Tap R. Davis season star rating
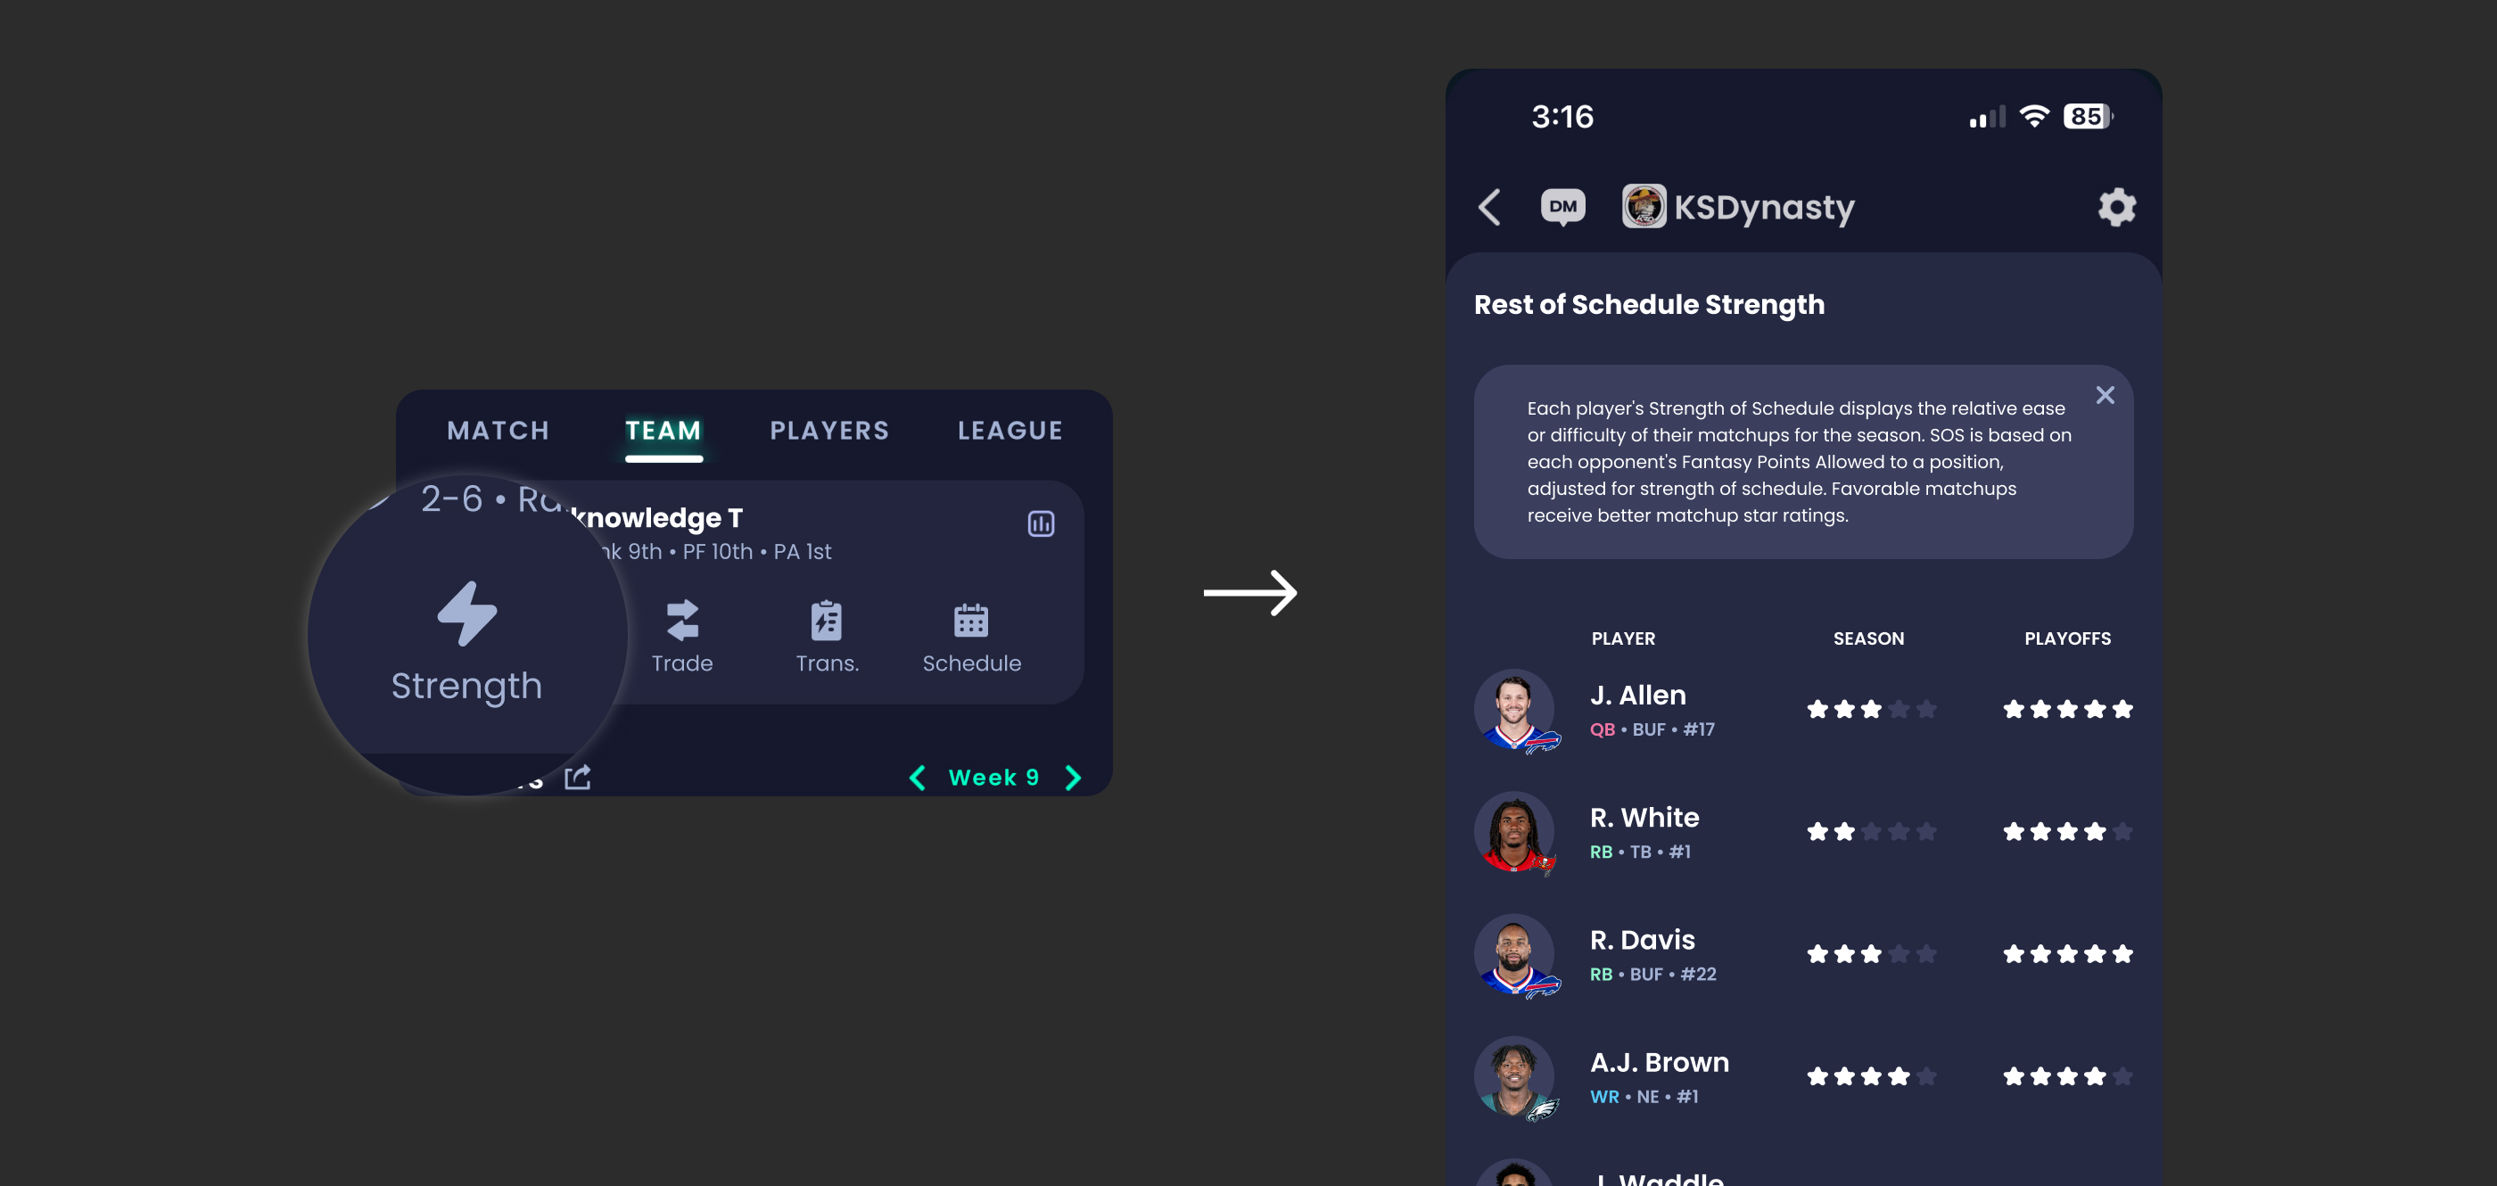Screen dimensions: 2497x1186 point(1871,954)
